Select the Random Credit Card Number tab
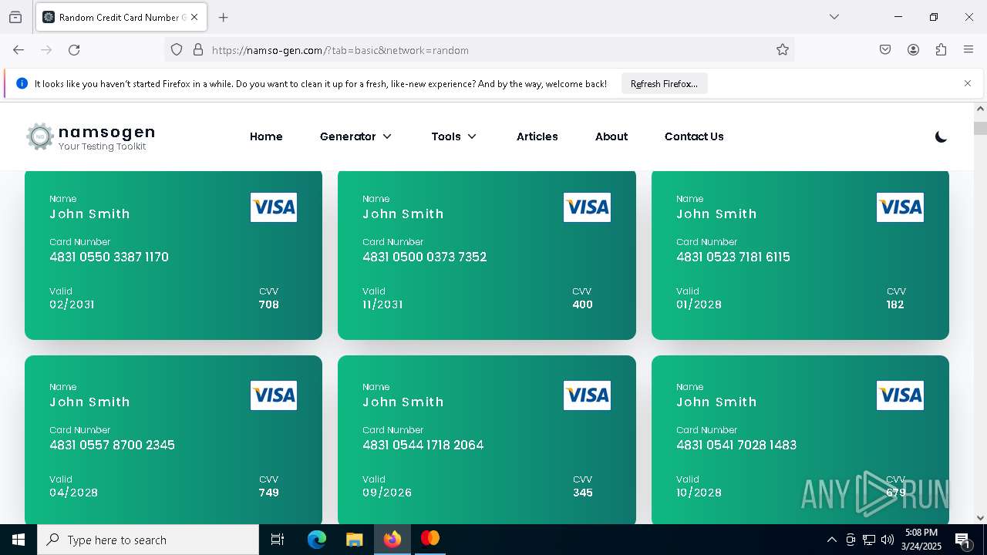Screen dimensions: 987x555 pos(121,17)
